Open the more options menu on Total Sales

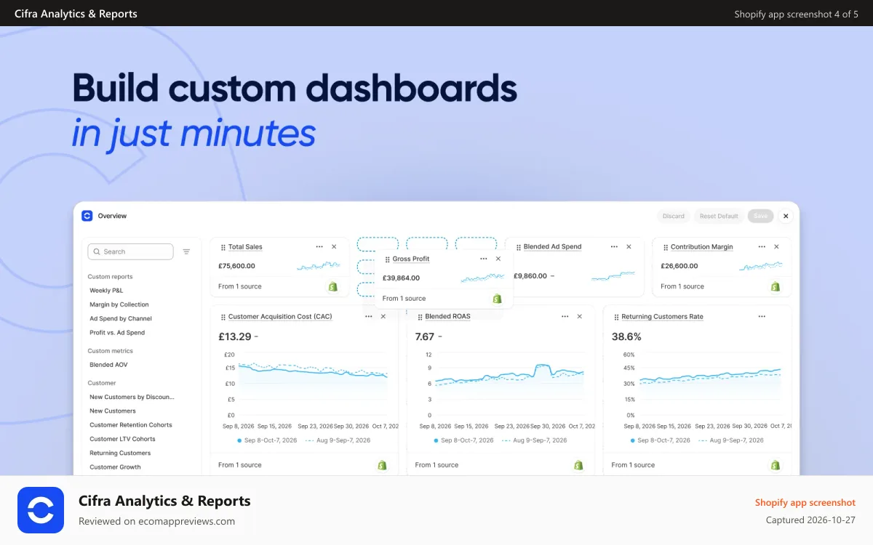pos(319,247)
